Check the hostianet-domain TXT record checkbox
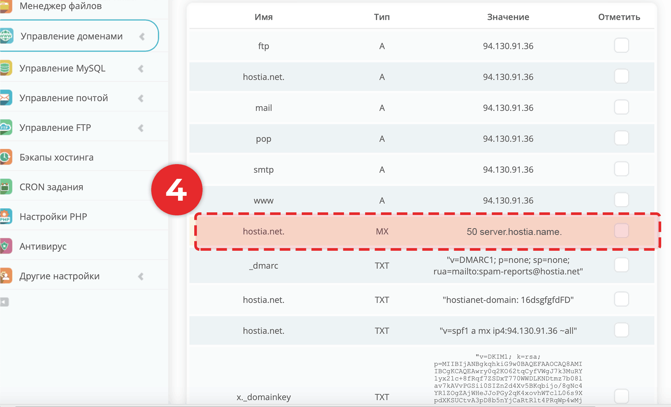 [x=621, y=299]
